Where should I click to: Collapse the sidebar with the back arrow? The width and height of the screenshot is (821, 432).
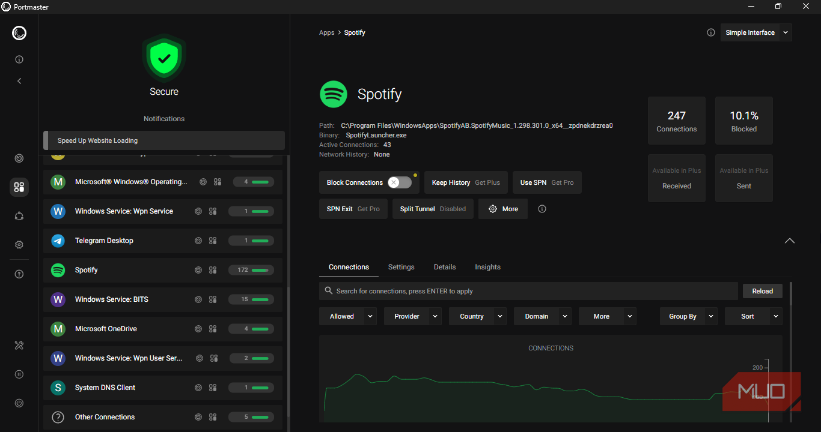(19, 80)
